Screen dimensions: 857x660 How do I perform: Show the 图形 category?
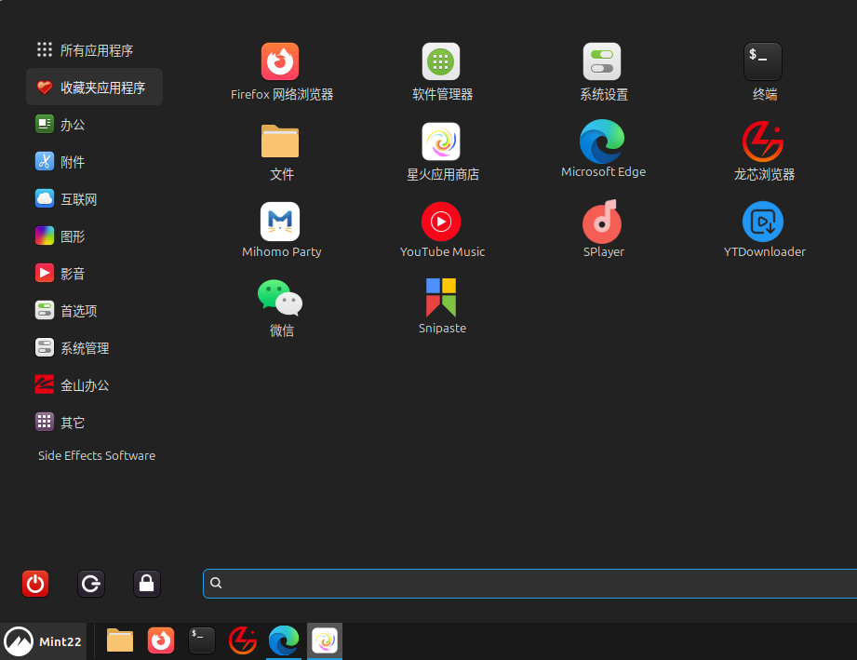coord(95,236)
